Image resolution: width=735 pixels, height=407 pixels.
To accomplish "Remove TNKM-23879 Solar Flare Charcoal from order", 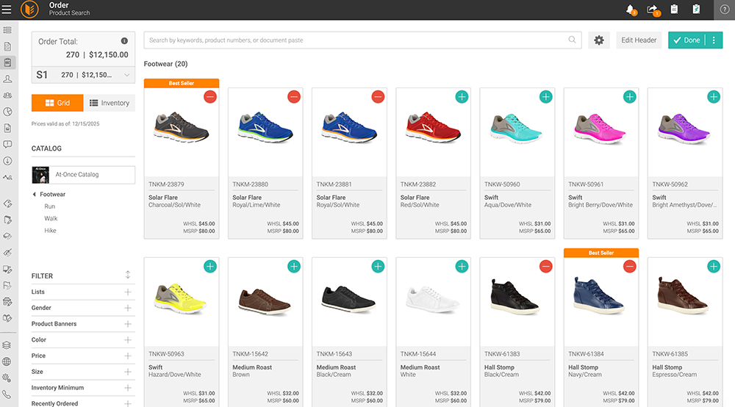I will click(210, 97).
